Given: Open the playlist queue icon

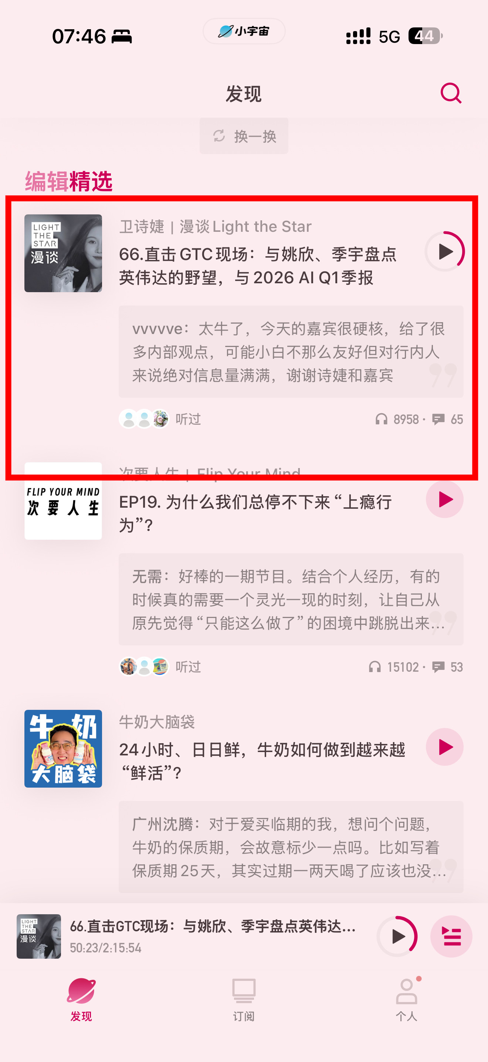Looking at the screenshot, I should [x=451, y=937].
